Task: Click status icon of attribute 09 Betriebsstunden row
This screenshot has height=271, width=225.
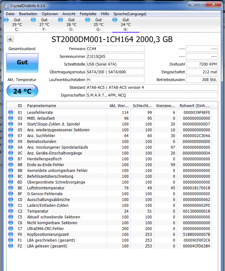Action: [x=11, y=141]
